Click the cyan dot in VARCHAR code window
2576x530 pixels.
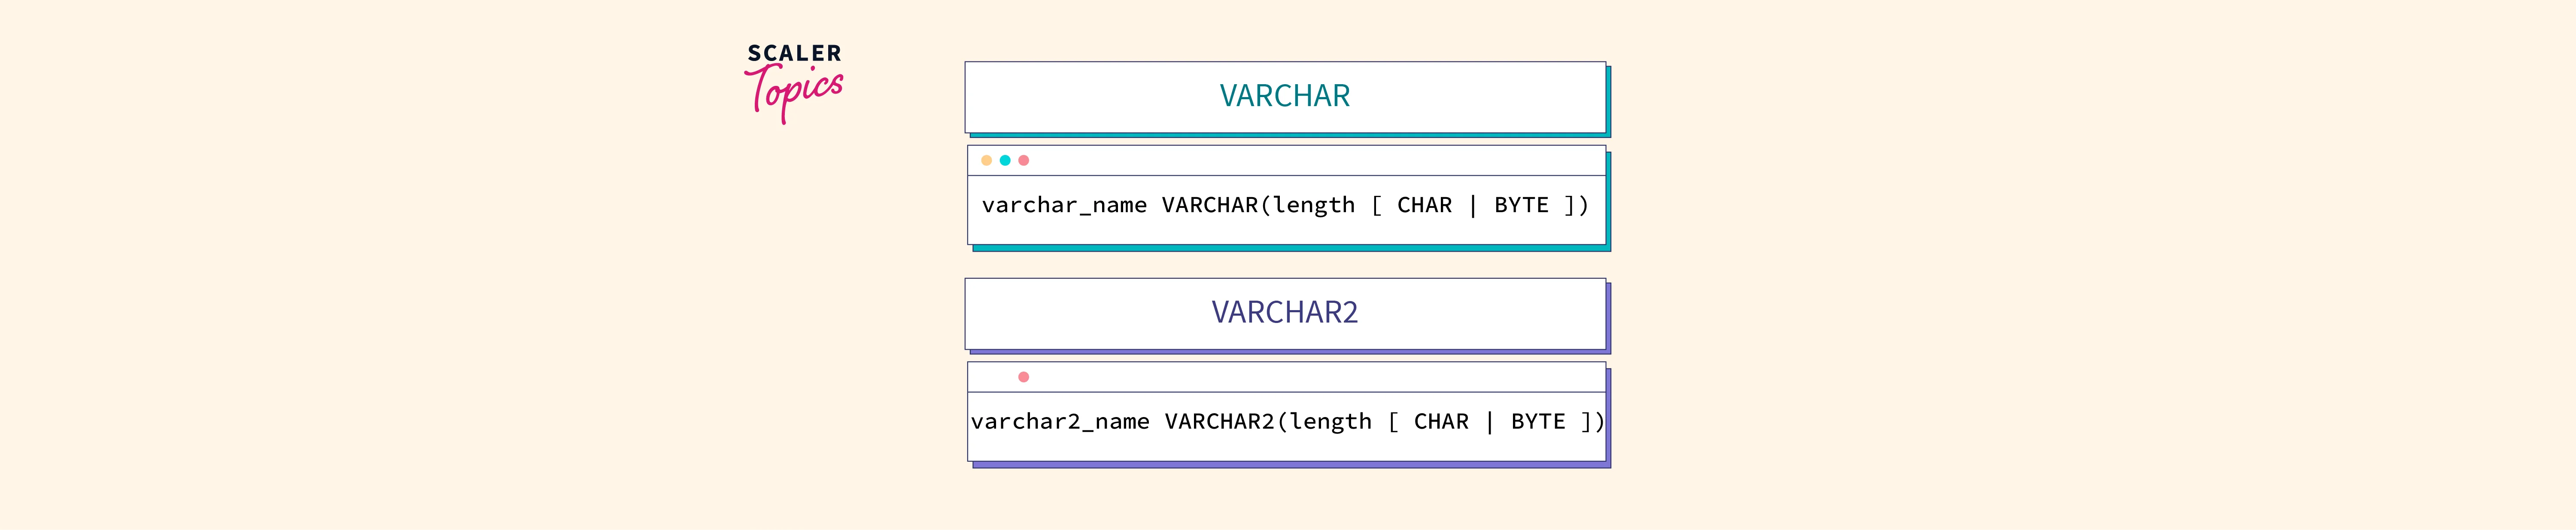coord(1005,160)
